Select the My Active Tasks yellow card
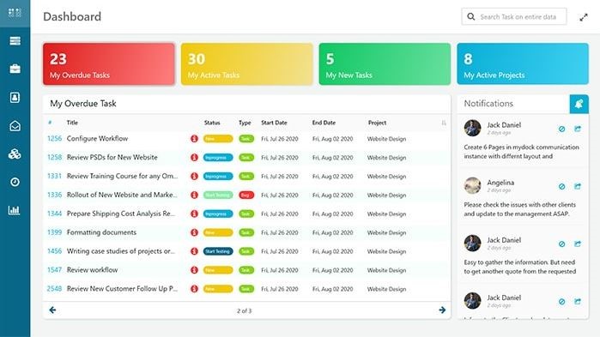Image resolution: width=600 pixels, height=337 pixels. (x=247, y=63)
